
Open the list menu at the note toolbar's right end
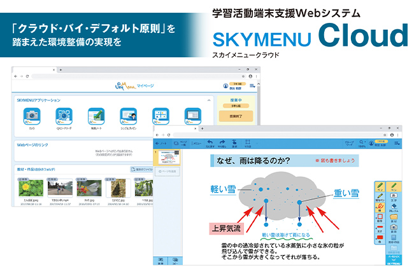[397, 144]
